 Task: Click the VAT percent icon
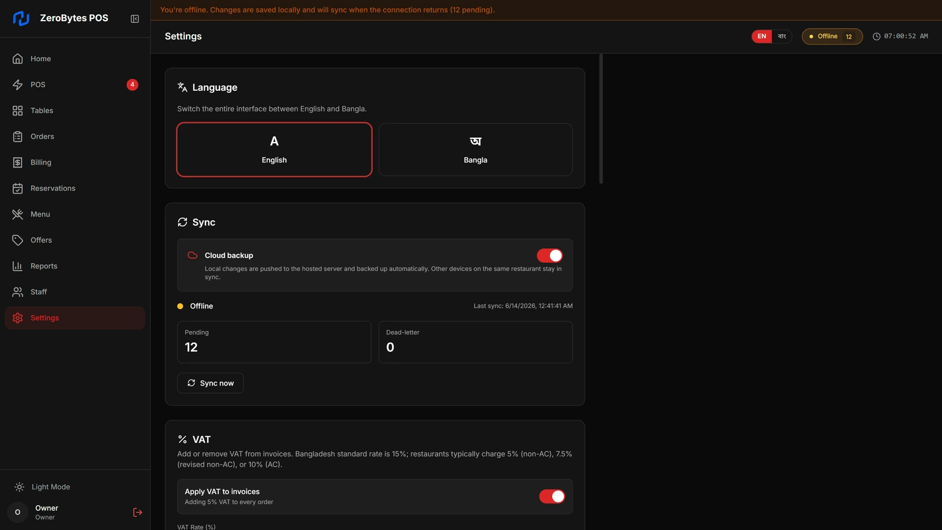tap(183, 439)
